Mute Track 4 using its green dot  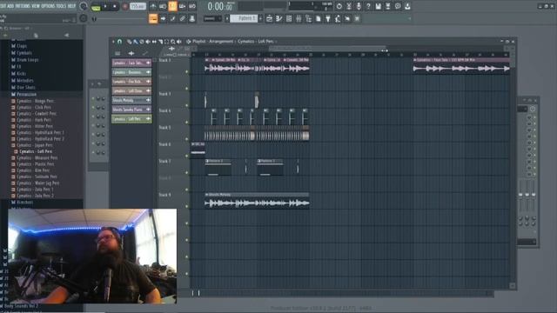pos(186,122)
